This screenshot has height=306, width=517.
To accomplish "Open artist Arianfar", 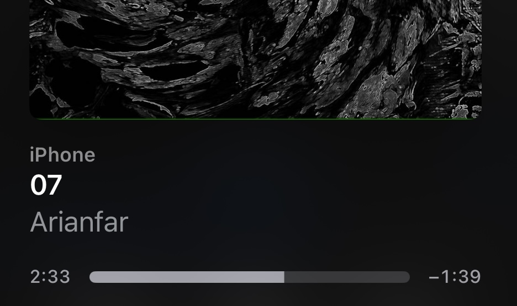I will 79,222.
